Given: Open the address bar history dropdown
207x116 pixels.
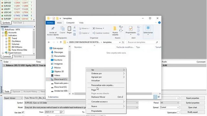Looking at the screenshot, I should (x=120, y=42).
